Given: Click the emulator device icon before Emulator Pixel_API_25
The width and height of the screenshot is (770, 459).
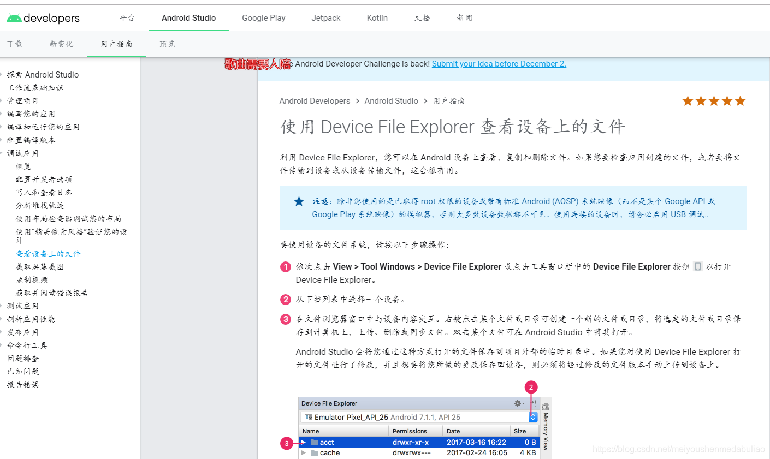Looking at the screenshot, I should [x=309, y=417].
